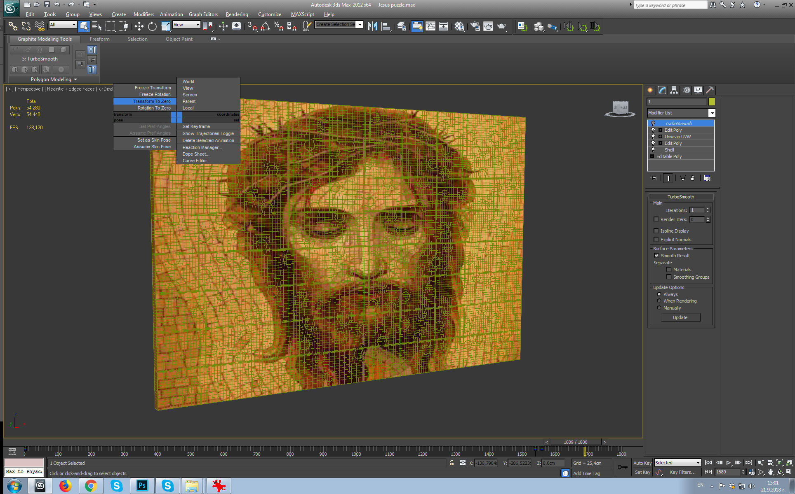This screenshot has height=494, width=795.
Task: Select the Manually update option
Action: click(x=659, y=308)
